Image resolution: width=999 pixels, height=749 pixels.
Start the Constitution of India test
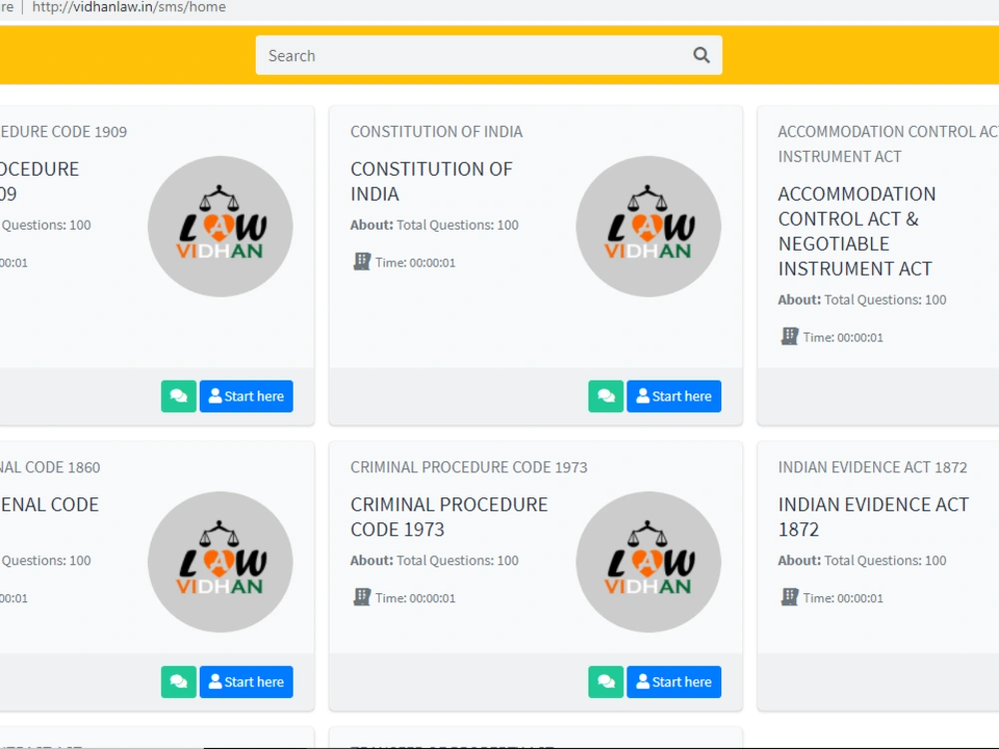coord(674,396)
